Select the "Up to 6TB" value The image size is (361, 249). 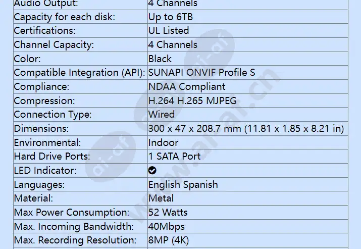[x=170, y=17]
